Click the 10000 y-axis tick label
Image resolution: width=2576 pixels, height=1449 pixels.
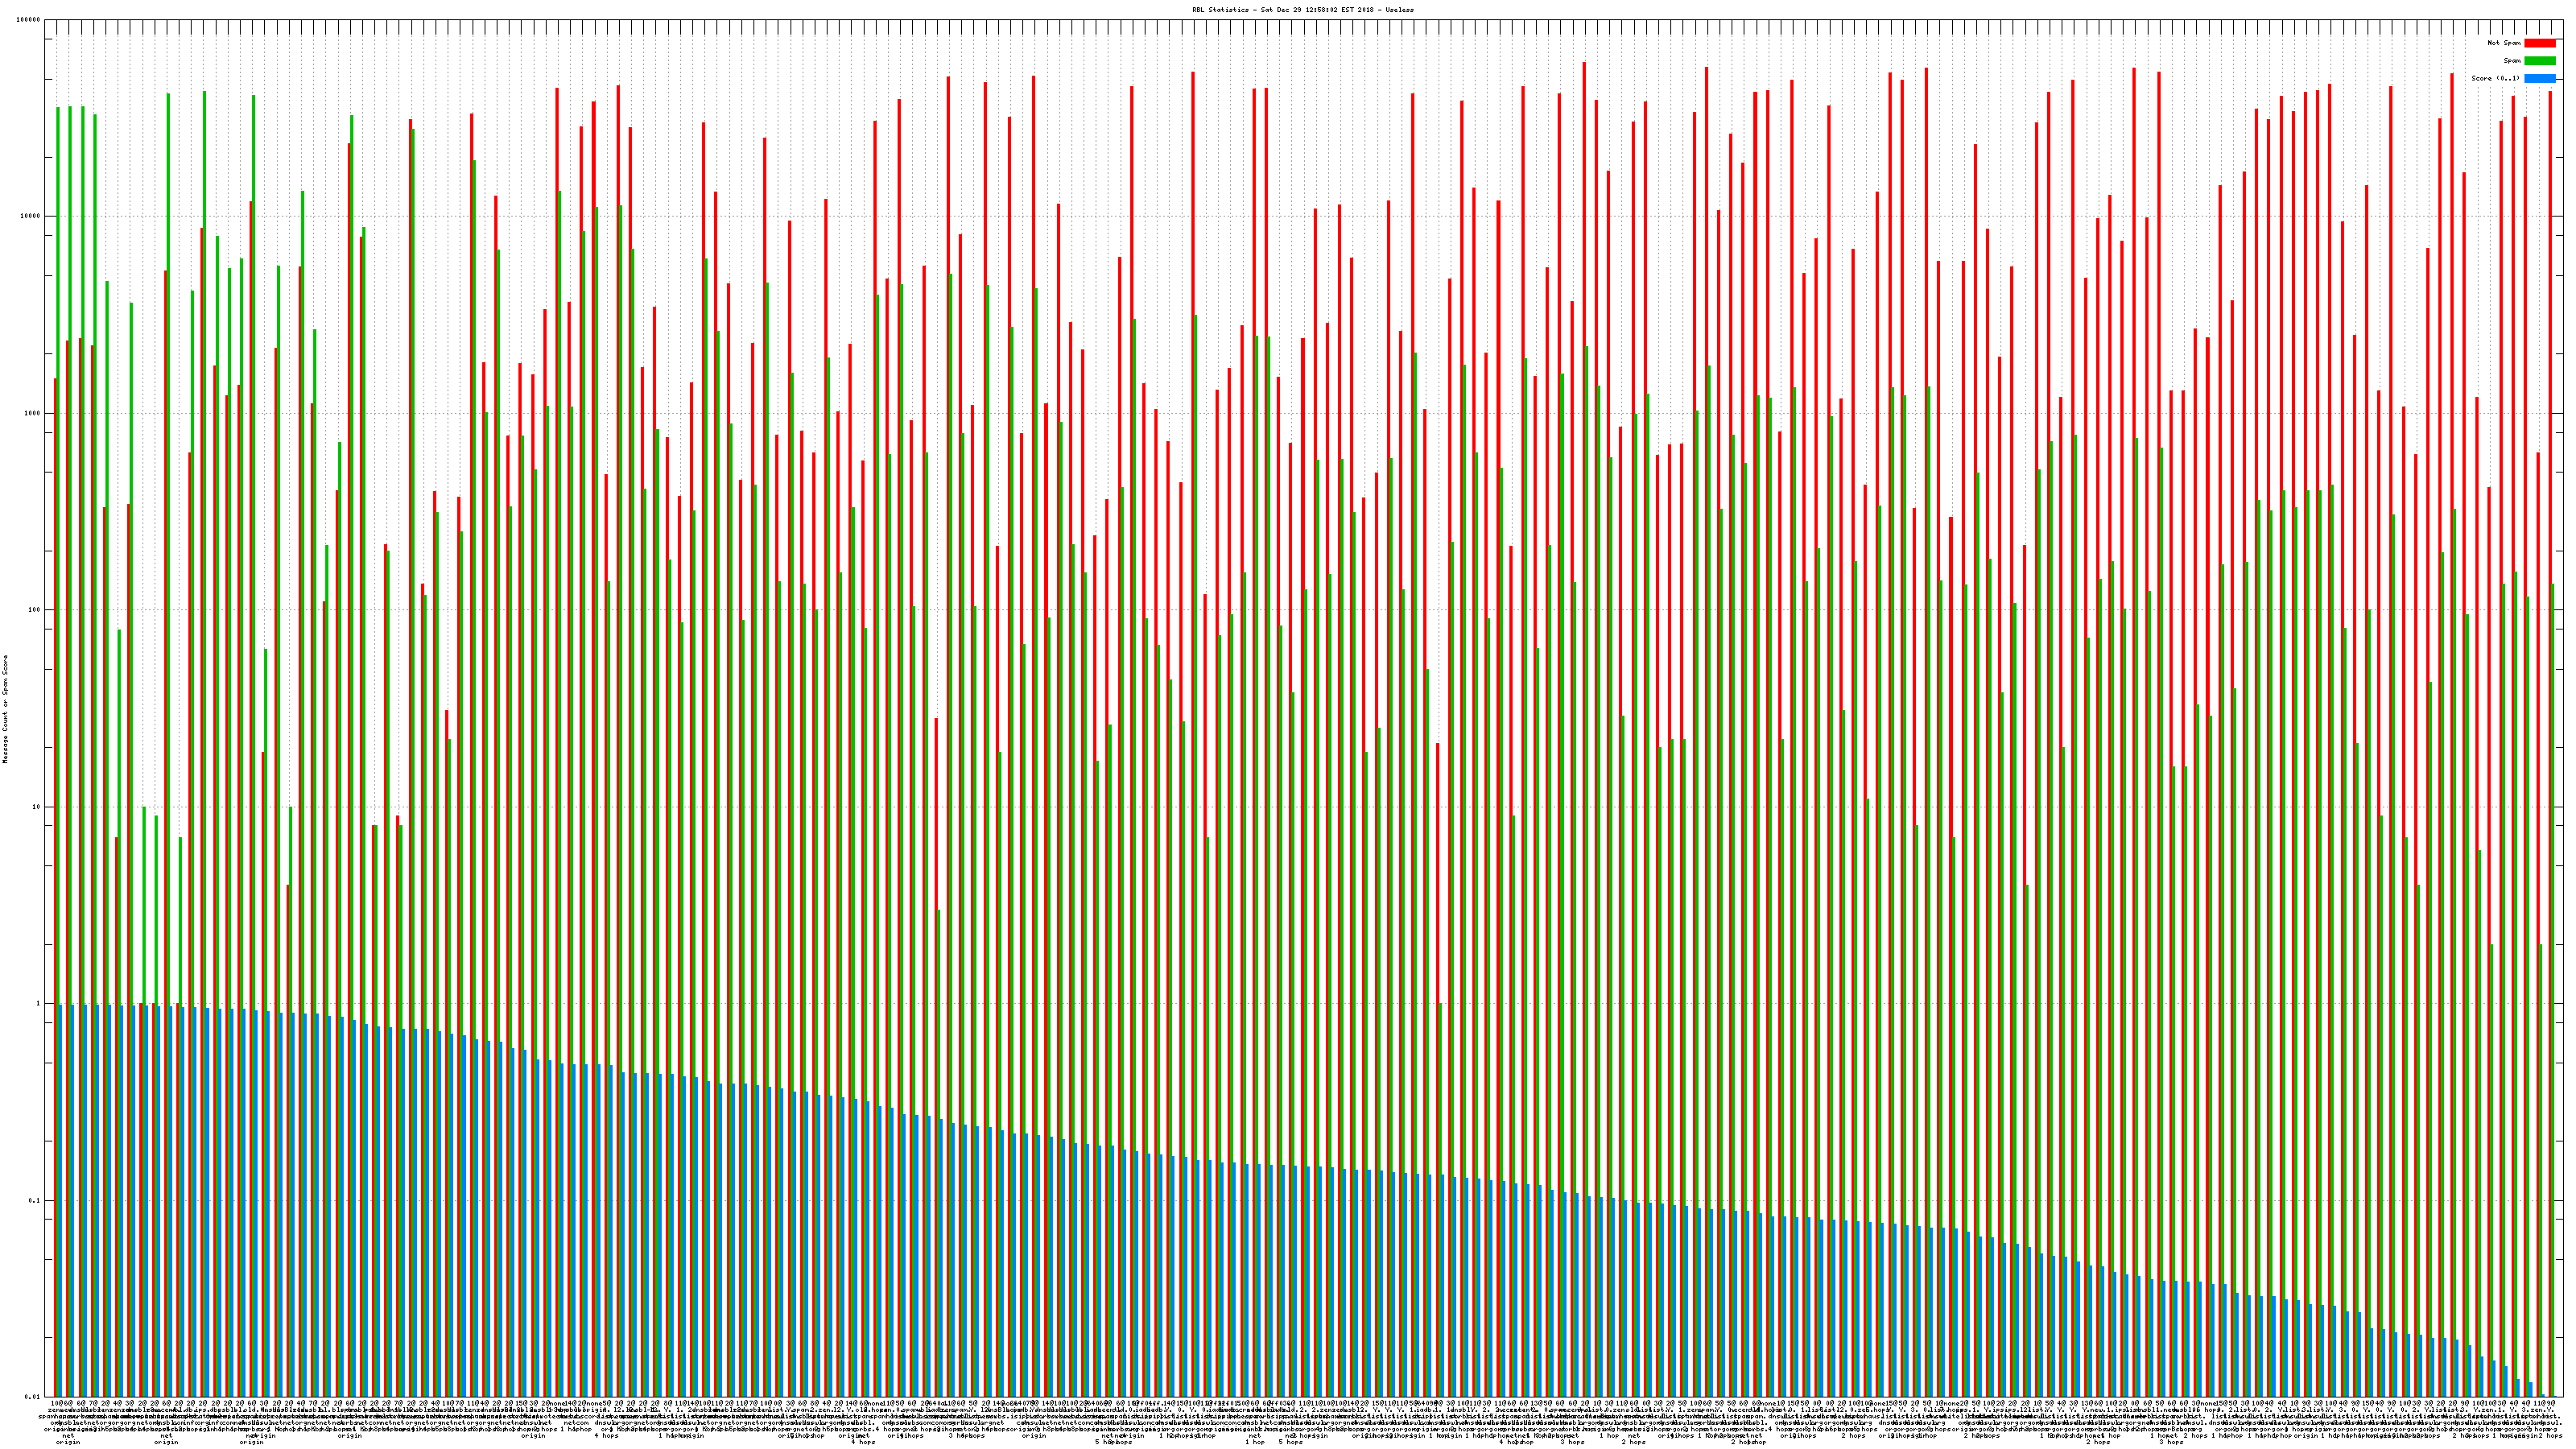coord(31,217)
